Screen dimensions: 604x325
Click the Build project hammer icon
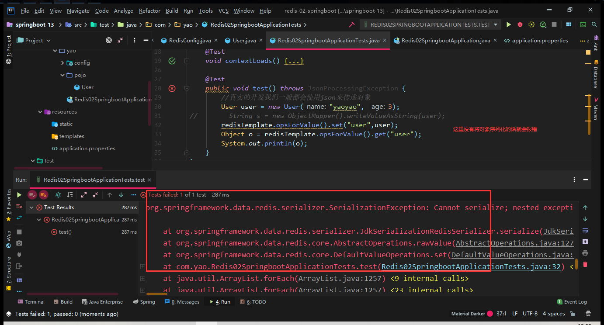click(351, 25)
